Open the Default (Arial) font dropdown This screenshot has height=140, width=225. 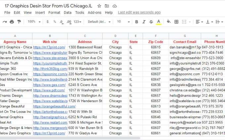(x=99, y=22)
